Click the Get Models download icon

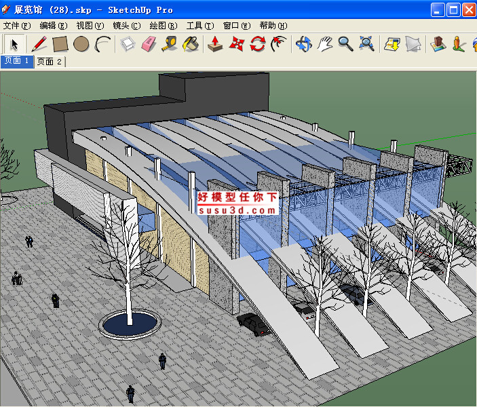[392, 44]
